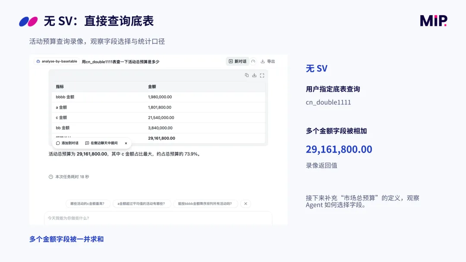Click the subtitle 活动预算查询录像，观察字段选择与统计口径

click(97, 41)
